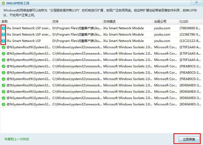The width and height of the screenshot is (203, 145).
Task: Click green check of first {F9EAB0C0 row
Action: tap(4, 66)
